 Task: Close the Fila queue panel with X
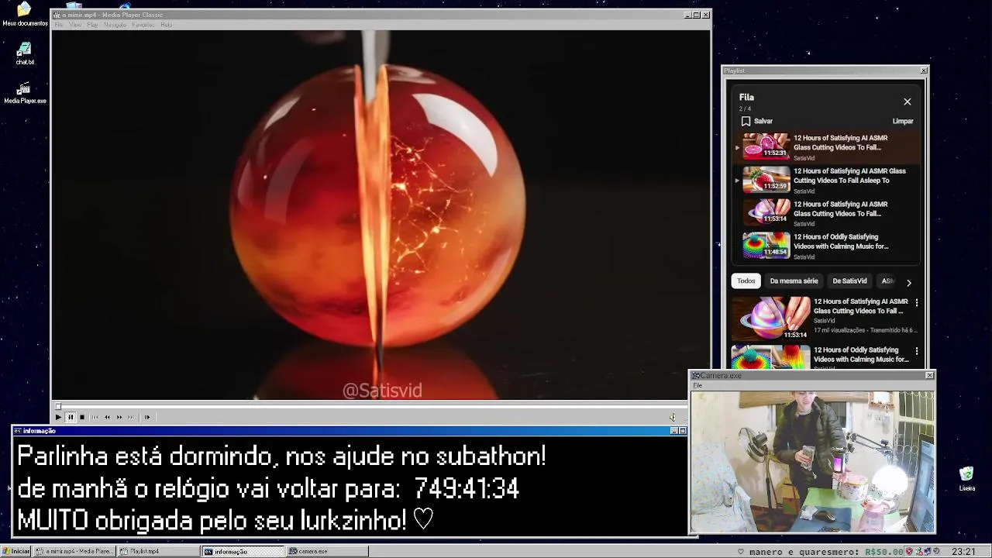907,102
